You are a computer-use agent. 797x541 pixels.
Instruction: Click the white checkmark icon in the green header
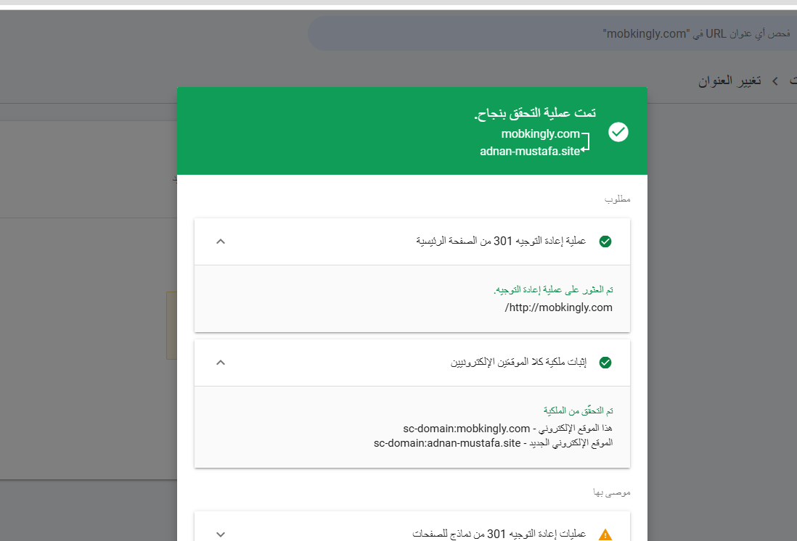618,132
